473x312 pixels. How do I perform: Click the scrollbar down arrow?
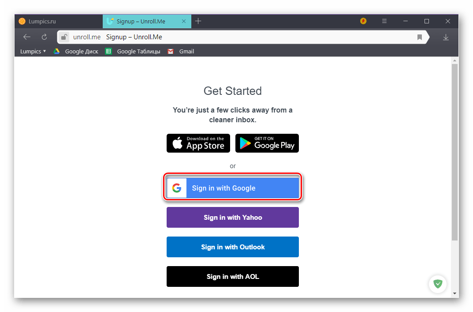(454, 293)
